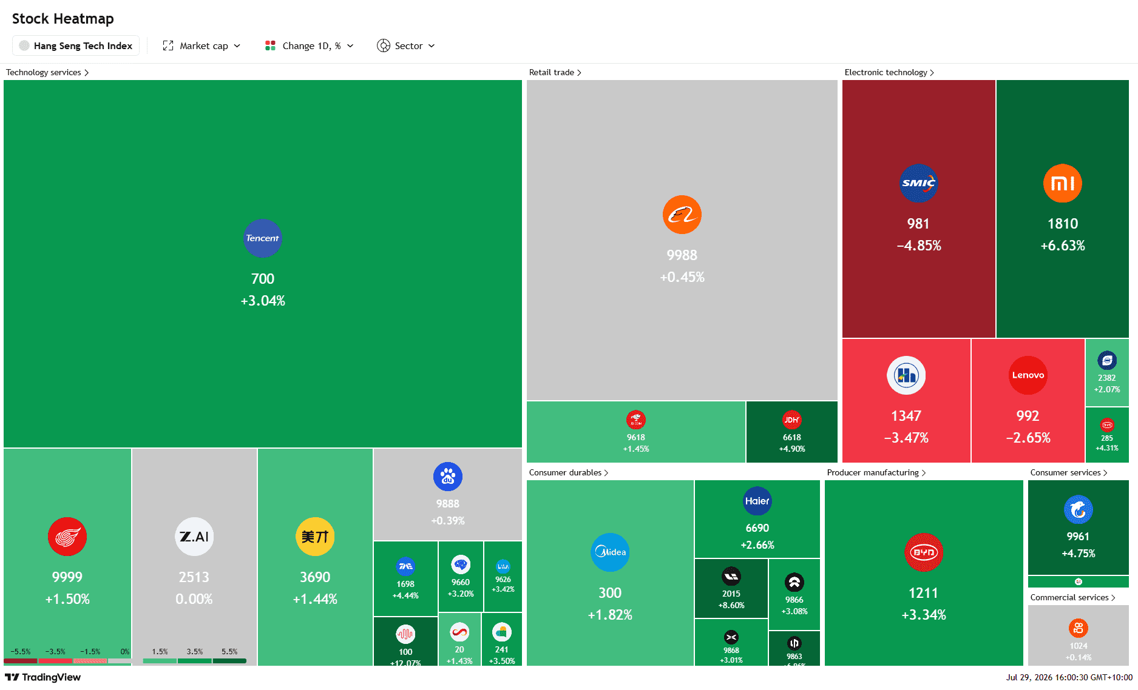Click the +1.82% change in the 300 tile

(x=610, y=615)
